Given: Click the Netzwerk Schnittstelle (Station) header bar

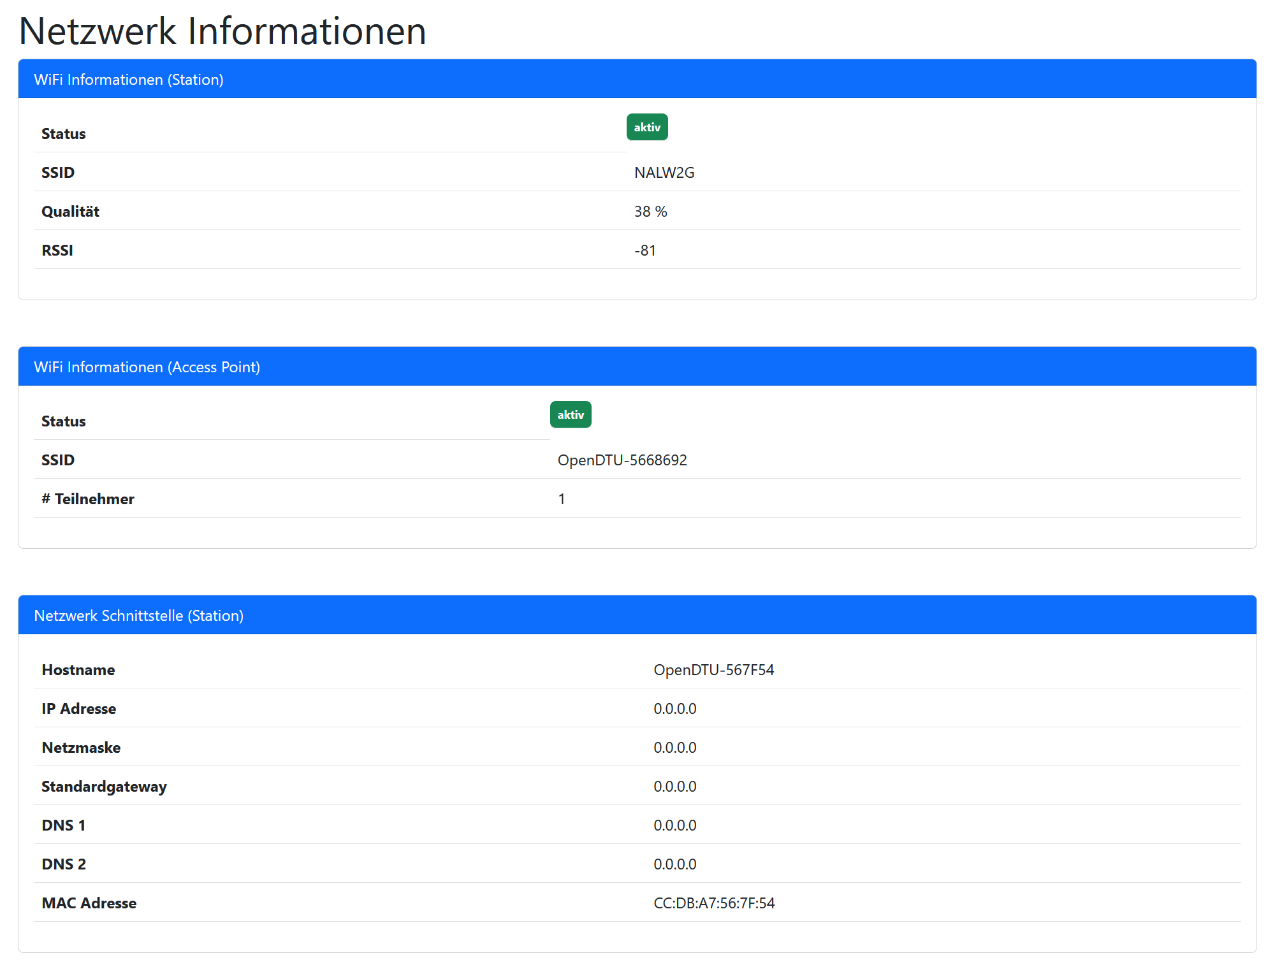Looking at the screenshot, I should pos(139,616).
